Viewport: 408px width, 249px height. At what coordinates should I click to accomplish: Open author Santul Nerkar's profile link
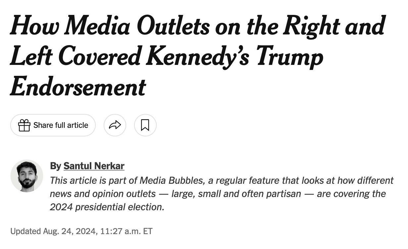94,166
